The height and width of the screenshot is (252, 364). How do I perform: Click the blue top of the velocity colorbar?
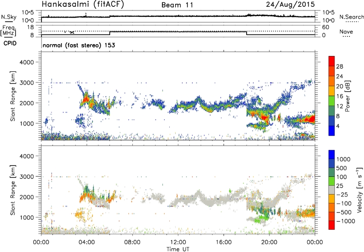(x=332, y=155)
